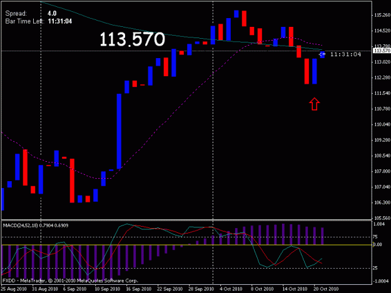Select the 107.040 price axis label

tap(382, 187)
